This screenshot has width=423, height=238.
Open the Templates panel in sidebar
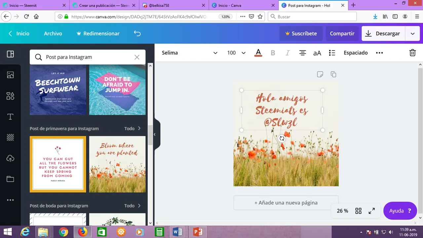point(10,54)
